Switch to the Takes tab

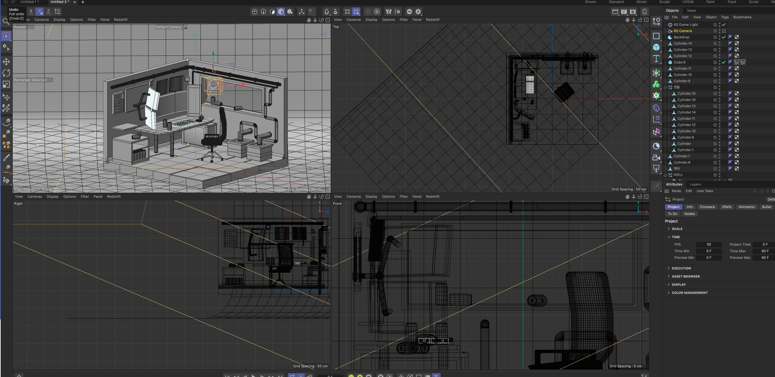click(x=691, y=11)
